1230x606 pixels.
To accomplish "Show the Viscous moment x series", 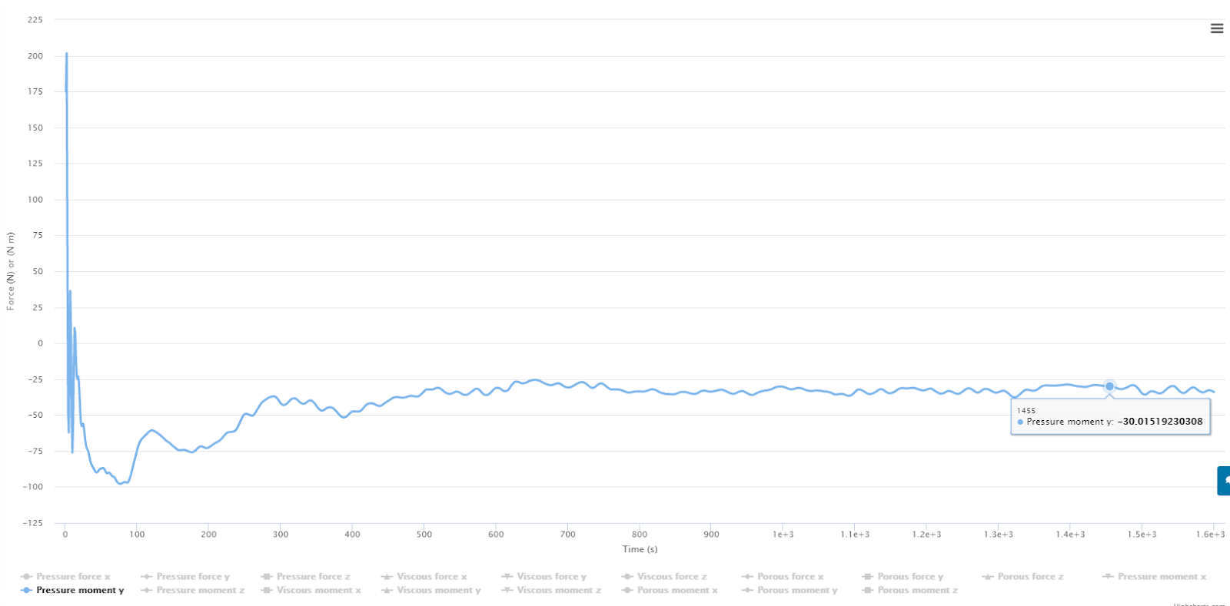I will (x=318, y=591).
